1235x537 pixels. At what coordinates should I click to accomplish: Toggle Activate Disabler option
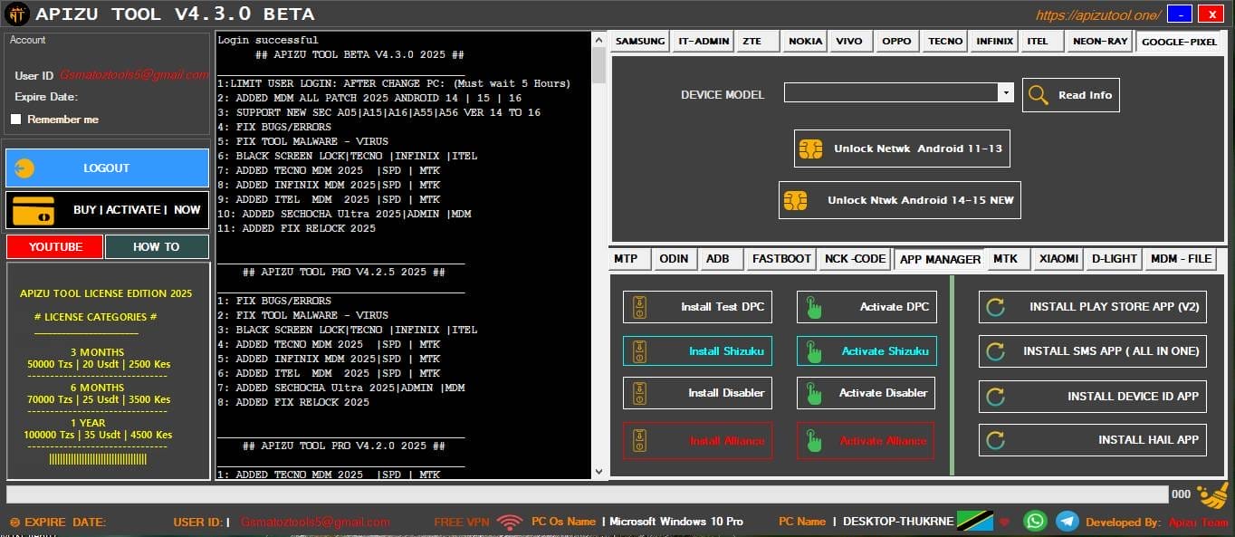pyautogui.click(x=866, y=393)
